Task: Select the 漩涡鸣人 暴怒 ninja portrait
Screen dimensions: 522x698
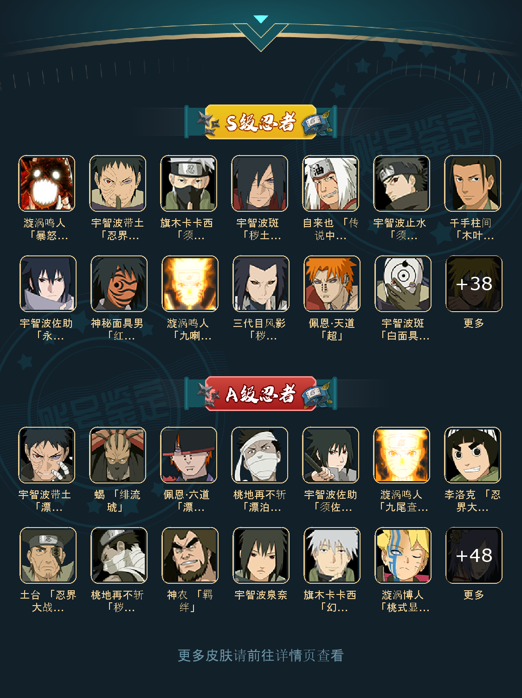Action: tap(46, 183)
